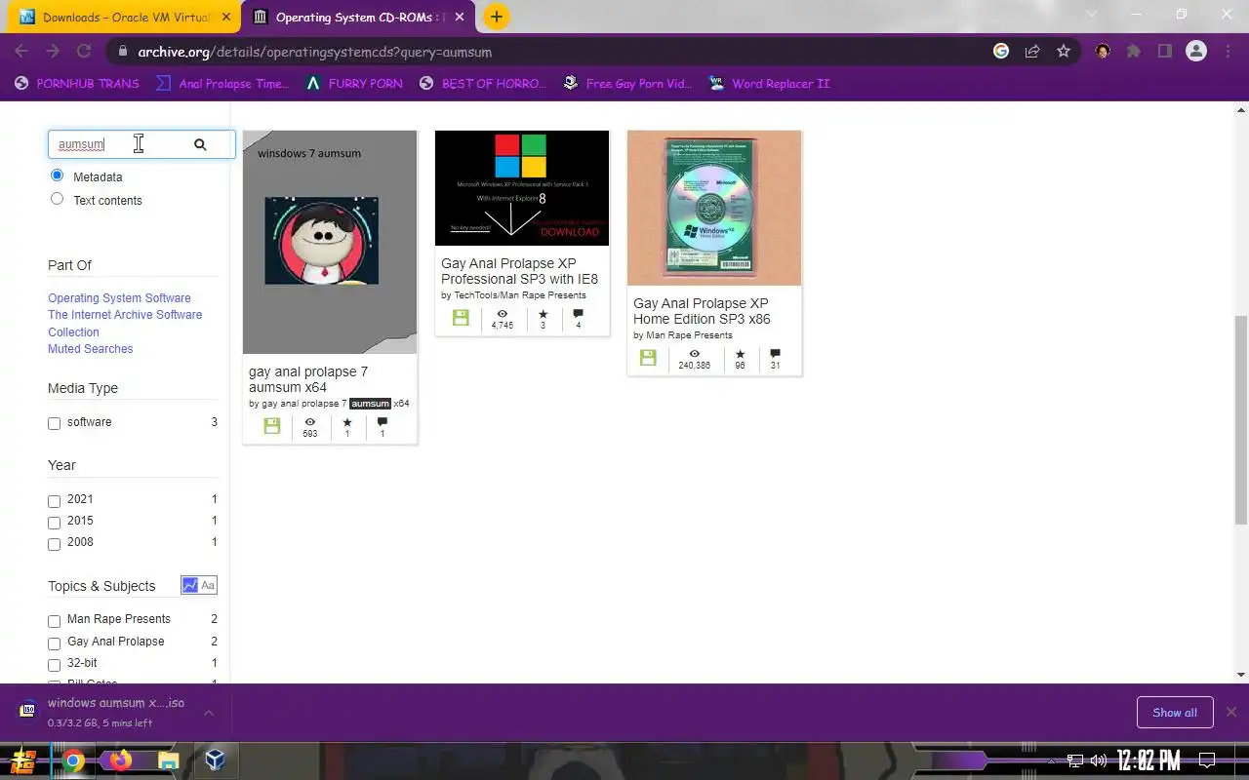This screenshot has height=780, width=1249.
Task: Check the 2021 year filter
Action: click(x=54, y=501)
